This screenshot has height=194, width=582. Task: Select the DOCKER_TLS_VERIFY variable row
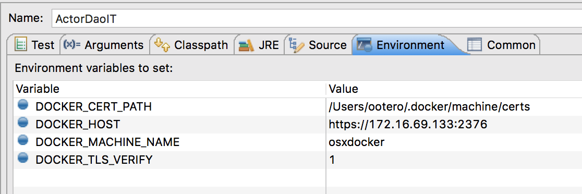pos(298,160)
